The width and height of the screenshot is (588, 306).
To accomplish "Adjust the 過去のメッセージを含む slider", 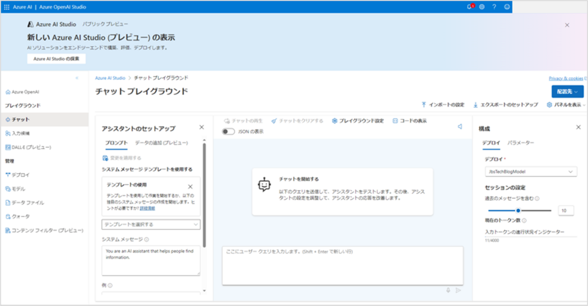I will point(518,210).
